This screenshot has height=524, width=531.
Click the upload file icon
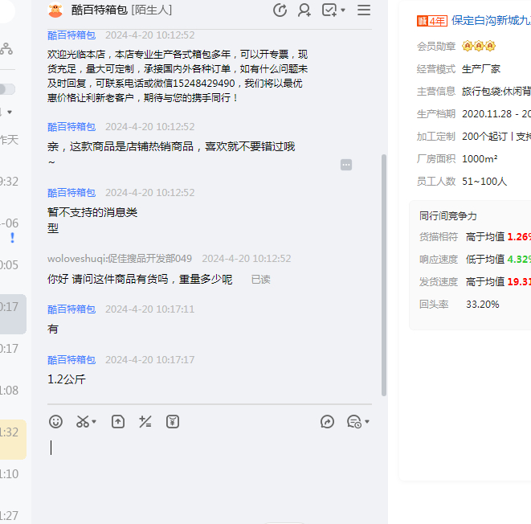coord(118,422)
